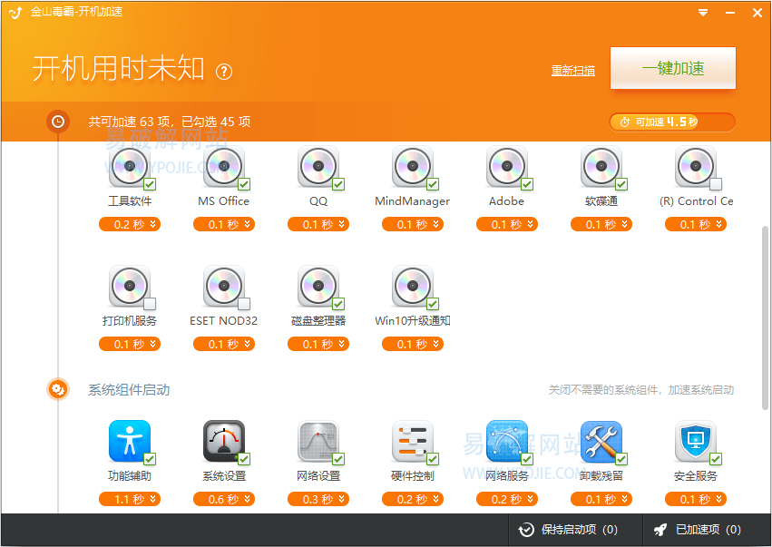
Task: Click the 开机用时未知 heading
Action: pyautogui.click(x=118, y=68)
